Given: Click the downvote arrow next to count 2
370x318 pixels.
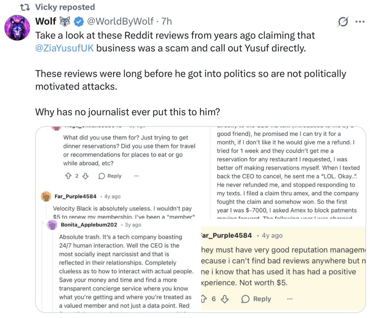Looking at the screenshot, I should coord(85,176).
